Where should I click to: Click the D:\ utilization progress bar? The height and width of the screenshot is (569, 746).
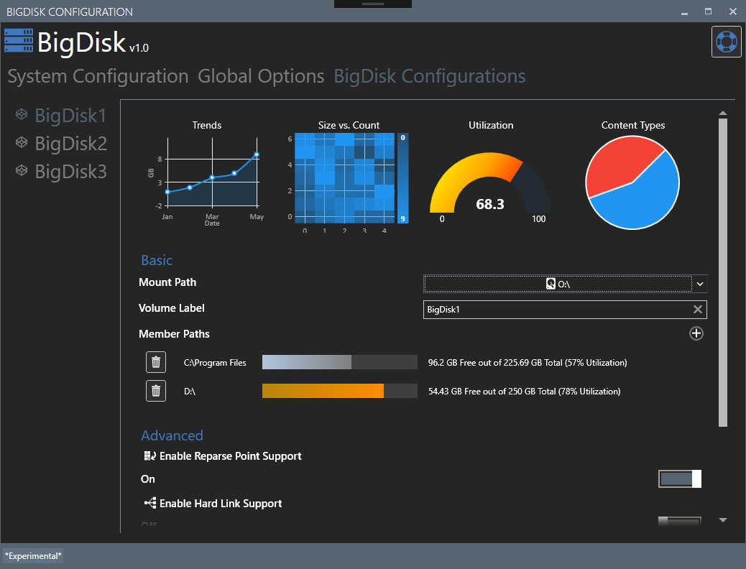[x=339, y=392]
